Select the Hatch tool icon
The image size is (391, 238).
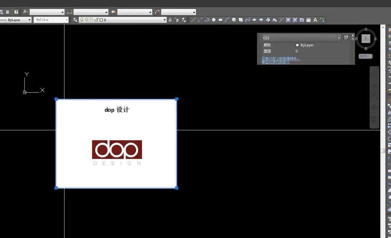288,20
